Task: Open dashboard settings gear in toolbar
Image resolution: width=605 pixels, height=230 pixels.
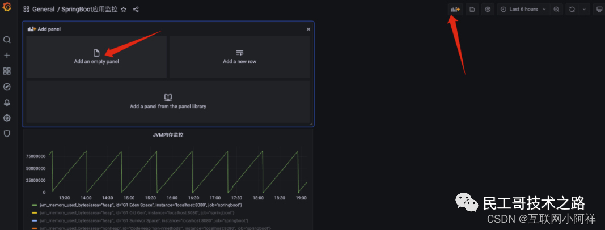Action: point(488,10)
